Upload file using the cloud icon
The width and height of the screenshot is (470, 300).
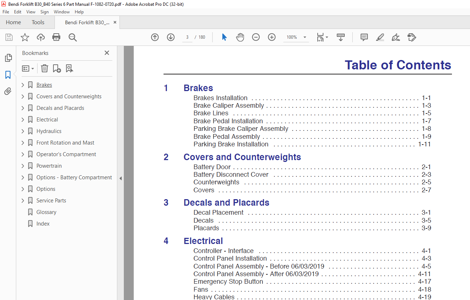[x=41, y=37]
